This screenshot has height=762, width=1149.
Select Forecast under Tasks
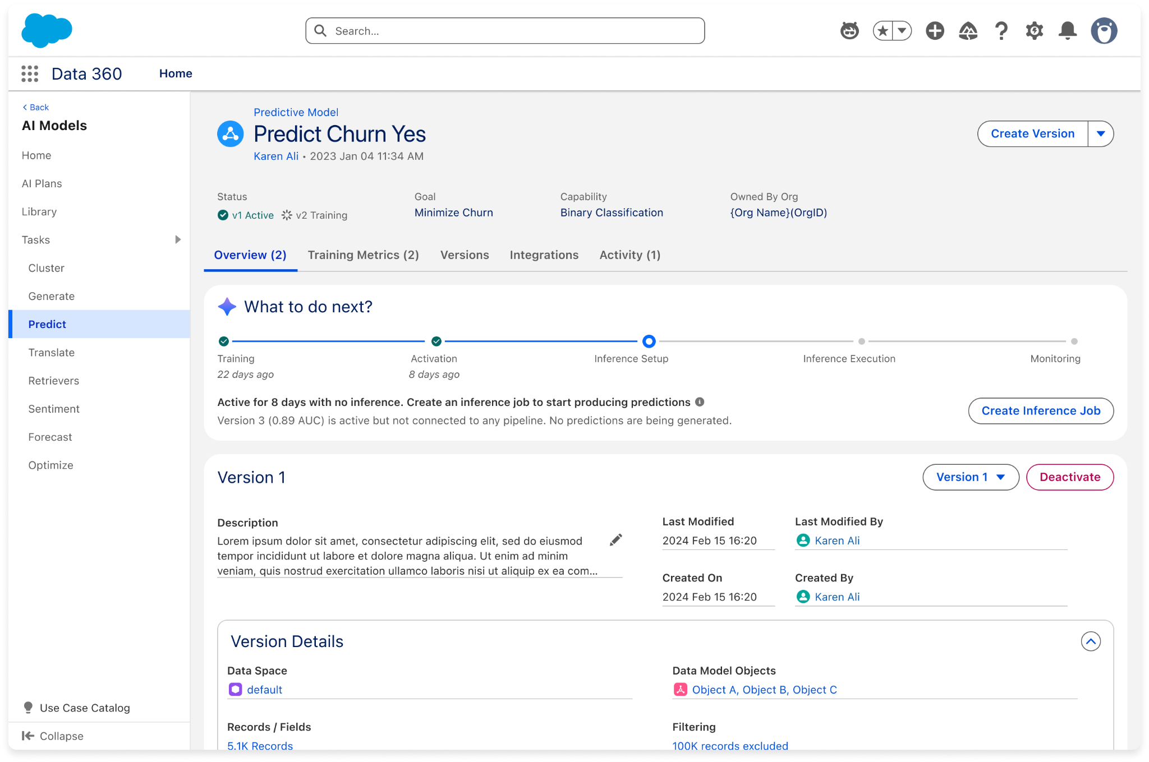point(99,437)
